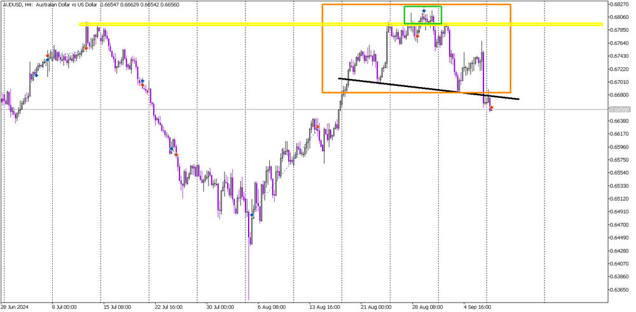Click the 0.64700 price axis label
The image size is (636, 312).
point(620,224)
